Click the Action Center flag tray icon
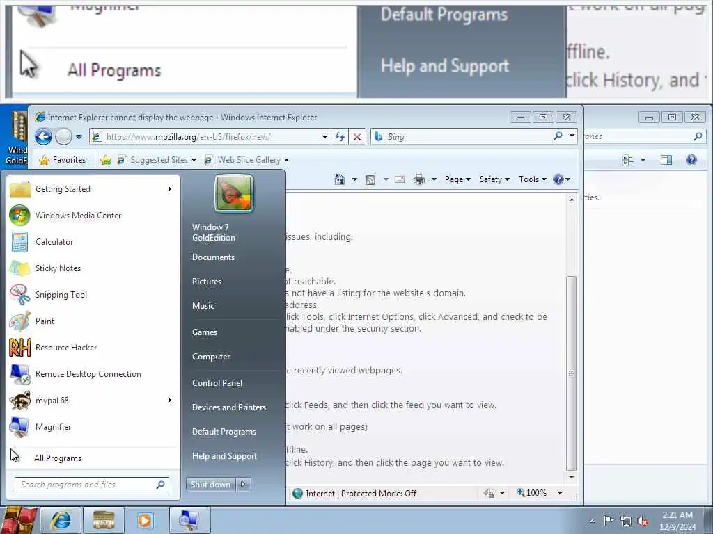The height and width of the screenshot is (534, 713). pos(609,521)
